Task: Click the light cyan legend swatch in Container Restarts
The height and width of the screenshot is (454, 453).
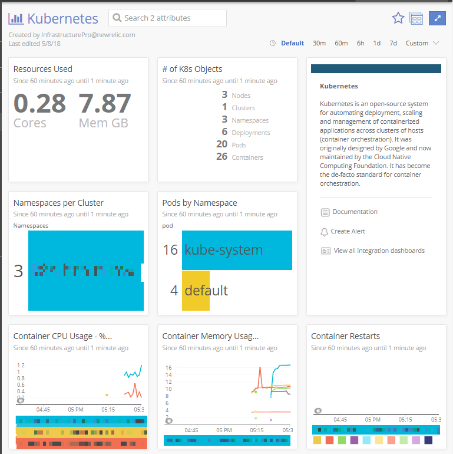Action: tap(366, 440)
